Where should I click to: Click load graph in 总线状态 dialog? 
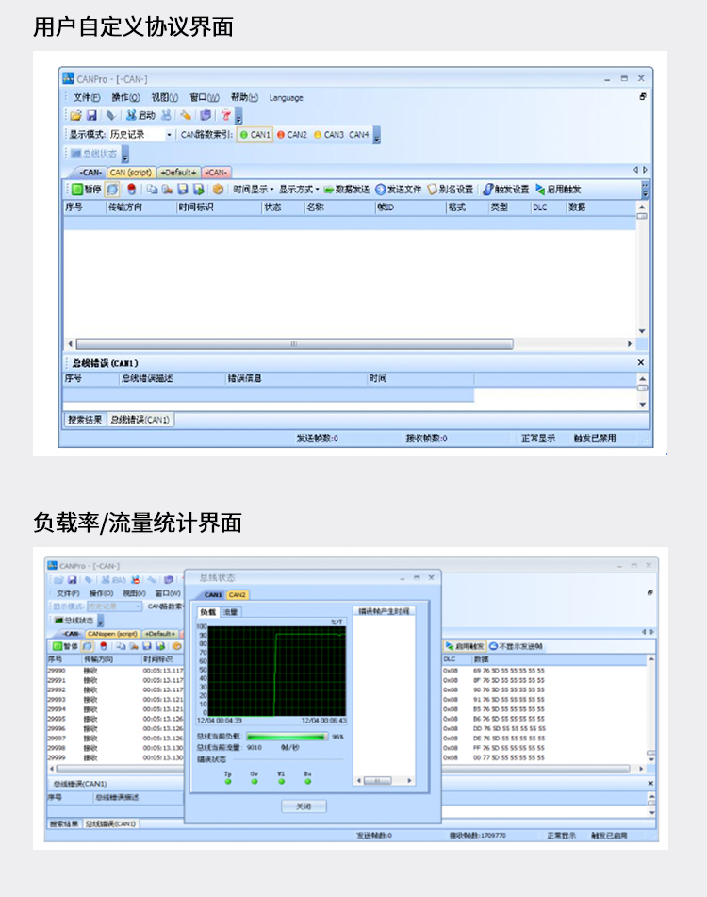click(277, 672)
